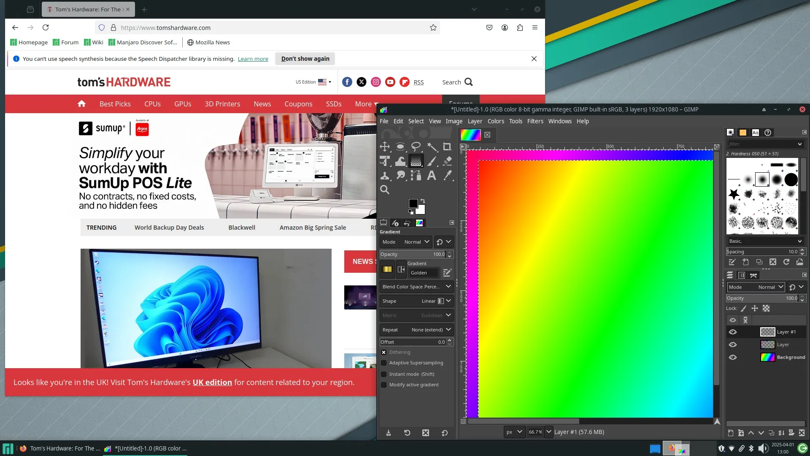Screen dimensions: 810x456
Task: Select the Free Select lasso tool
Action: (x=416, y=147)
